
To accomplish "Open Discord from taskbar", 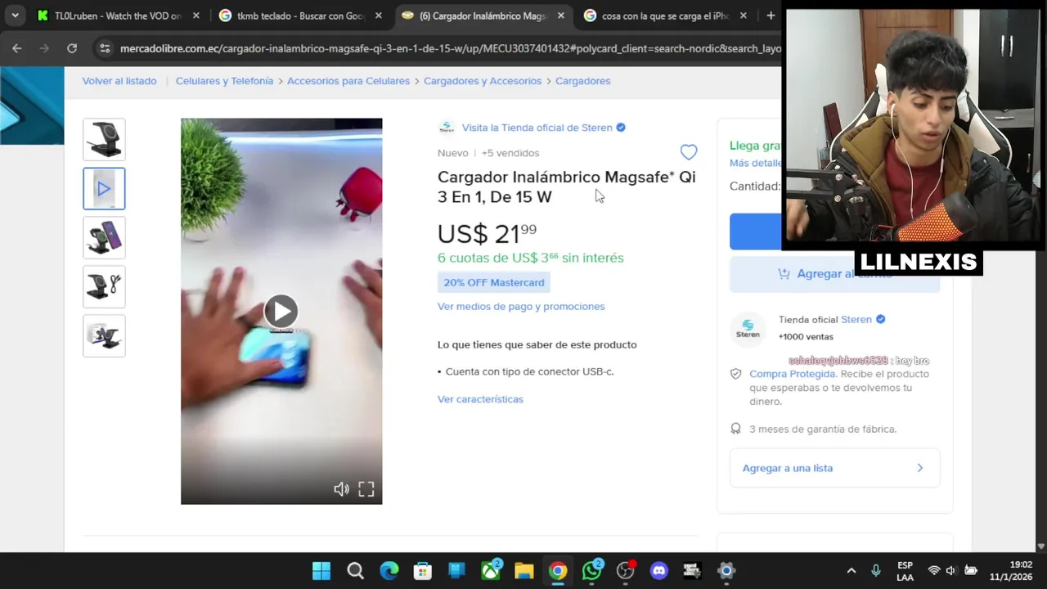I will (659, 571).
